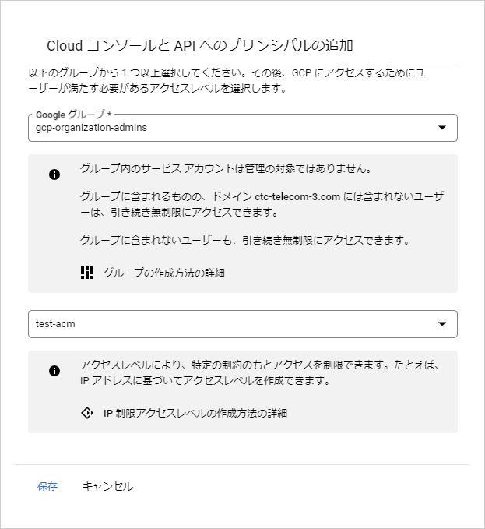Click the text グループに含まれないユーザーも、引き続き無制限にアクセスできます。
The height and width of the screenshot is (529, 485).
(245, 240)
